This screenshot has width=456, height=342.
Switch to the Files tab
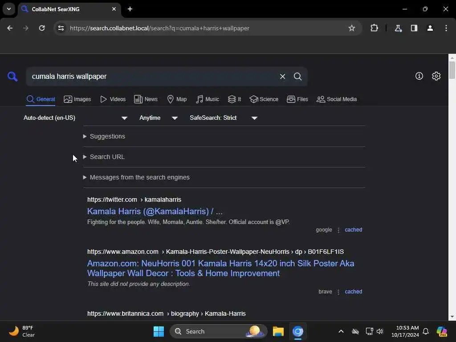(297, 99)
